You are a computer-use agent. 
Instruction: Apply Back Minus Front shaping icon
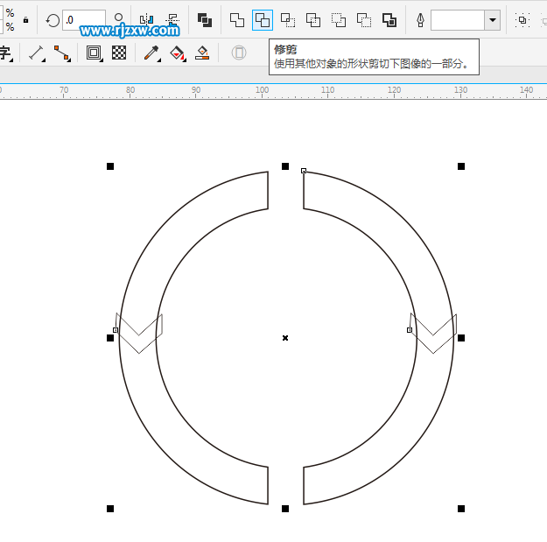coord(364,20)
